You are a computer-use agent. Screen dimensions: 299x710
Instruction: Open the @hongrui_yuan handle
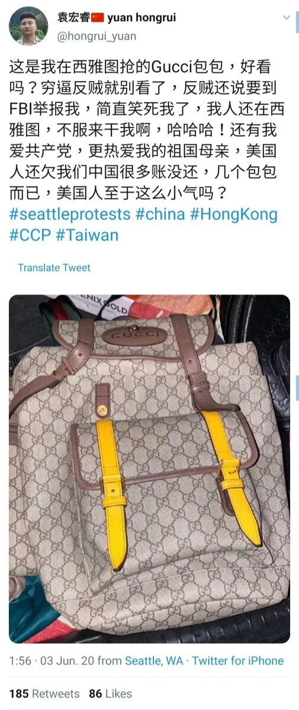(97, 37)
